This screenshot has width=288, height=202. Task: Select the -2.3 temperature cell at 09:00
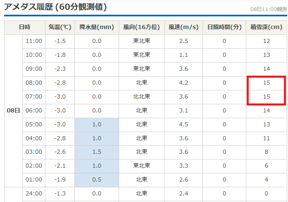(60, 69)
